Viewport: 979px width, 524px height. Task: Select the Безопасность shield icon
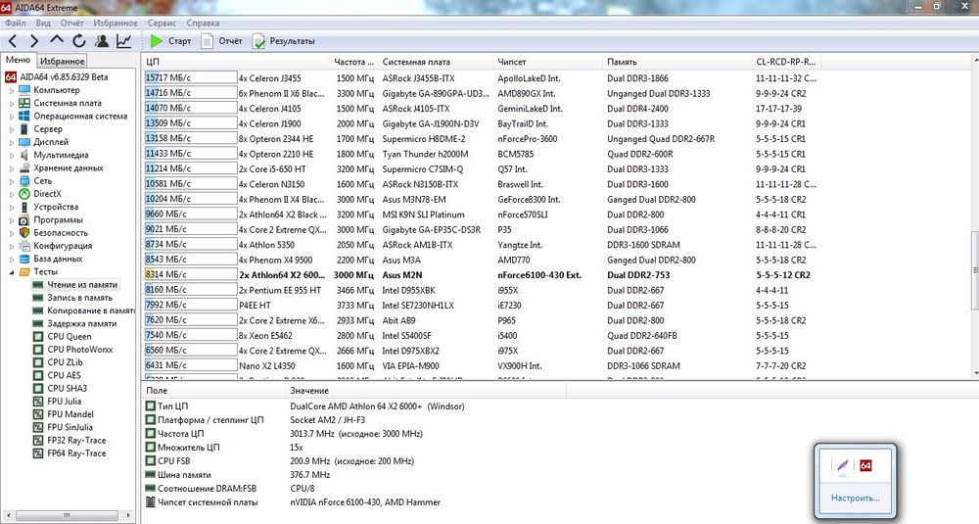tap(24, 232)
